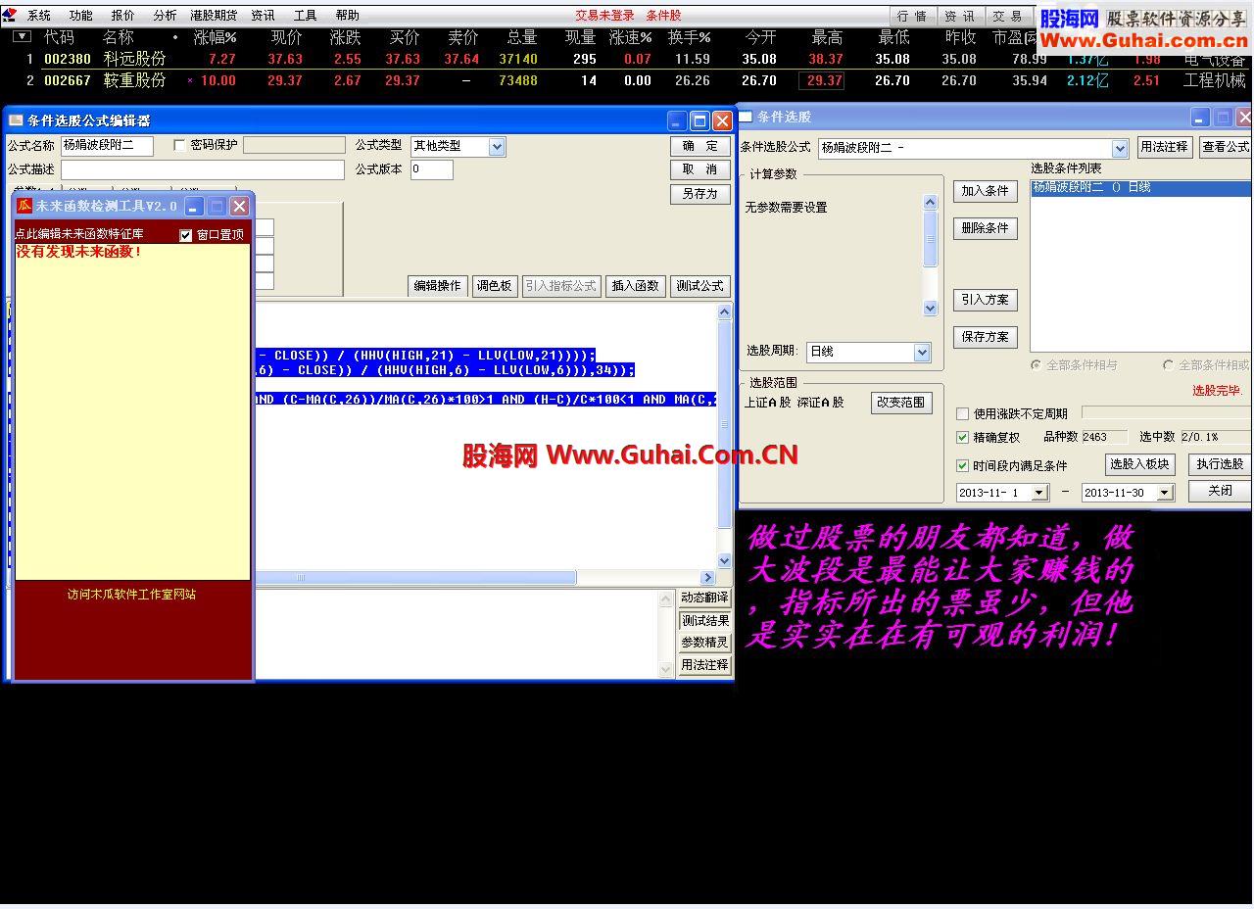Click 测试公式 button
The image size is (1254, 909).
[700, 286]
